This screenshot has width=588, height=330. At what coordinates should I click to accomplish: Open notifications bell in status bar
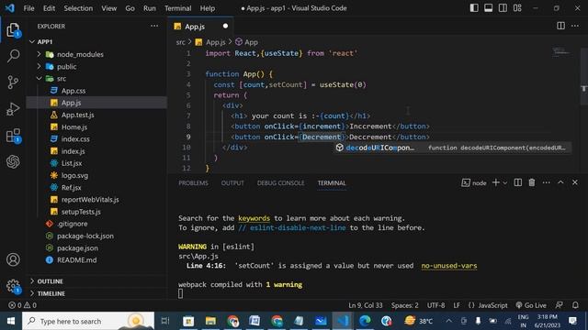click(x=575, y=305)
